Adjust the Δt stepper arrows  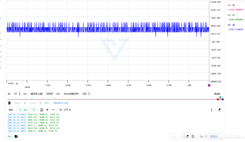click(20, 94)
